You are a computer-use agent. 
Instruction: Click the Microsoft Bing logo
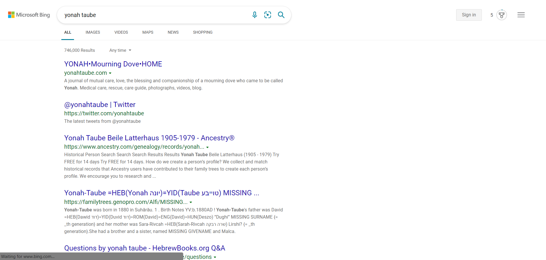[29, 15]
